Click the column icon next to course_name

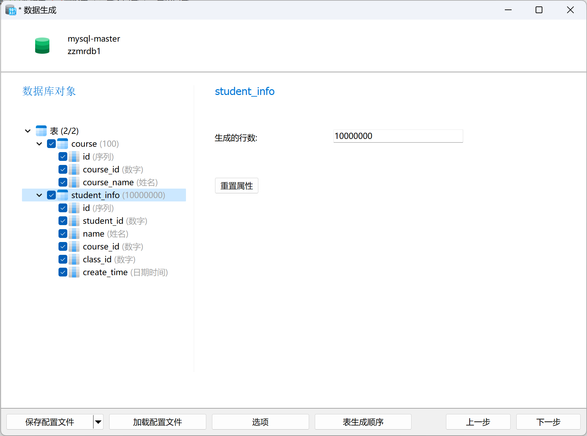coord(74,182)
